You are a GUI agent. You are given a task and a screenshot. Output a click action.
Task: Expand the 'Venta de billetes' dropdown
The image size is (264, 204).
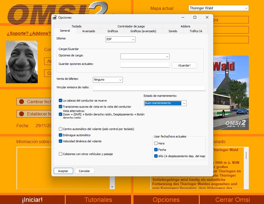pyautogui.click(x=108, y=80)
